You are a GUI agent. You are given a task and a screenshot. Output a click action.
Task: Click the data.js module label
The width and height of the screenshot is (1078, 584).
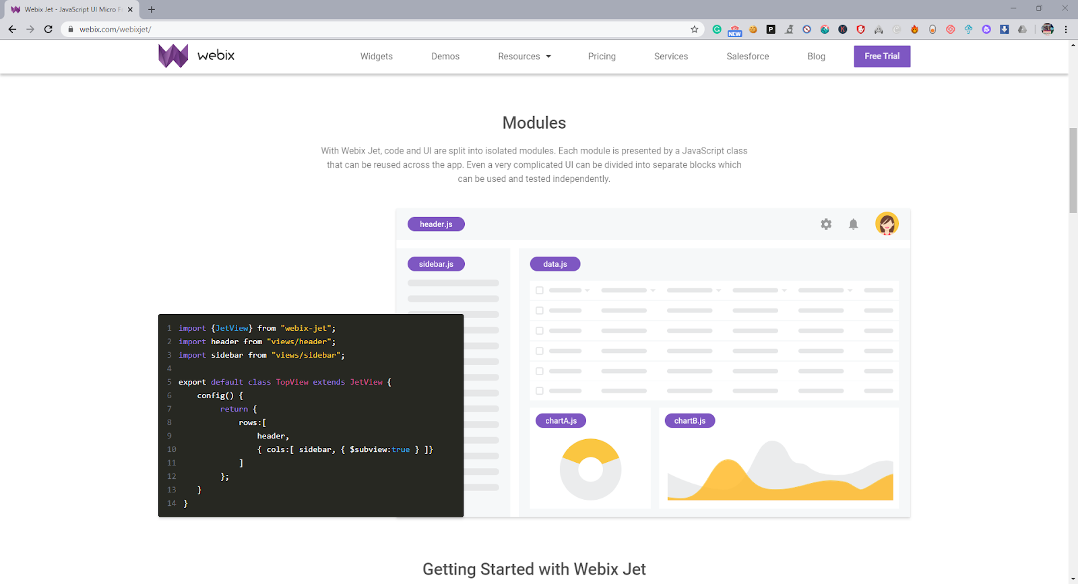[x=555, y=264]
